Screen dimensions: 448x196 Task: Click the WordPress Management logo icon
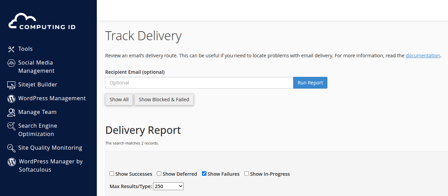pos(11,99)
